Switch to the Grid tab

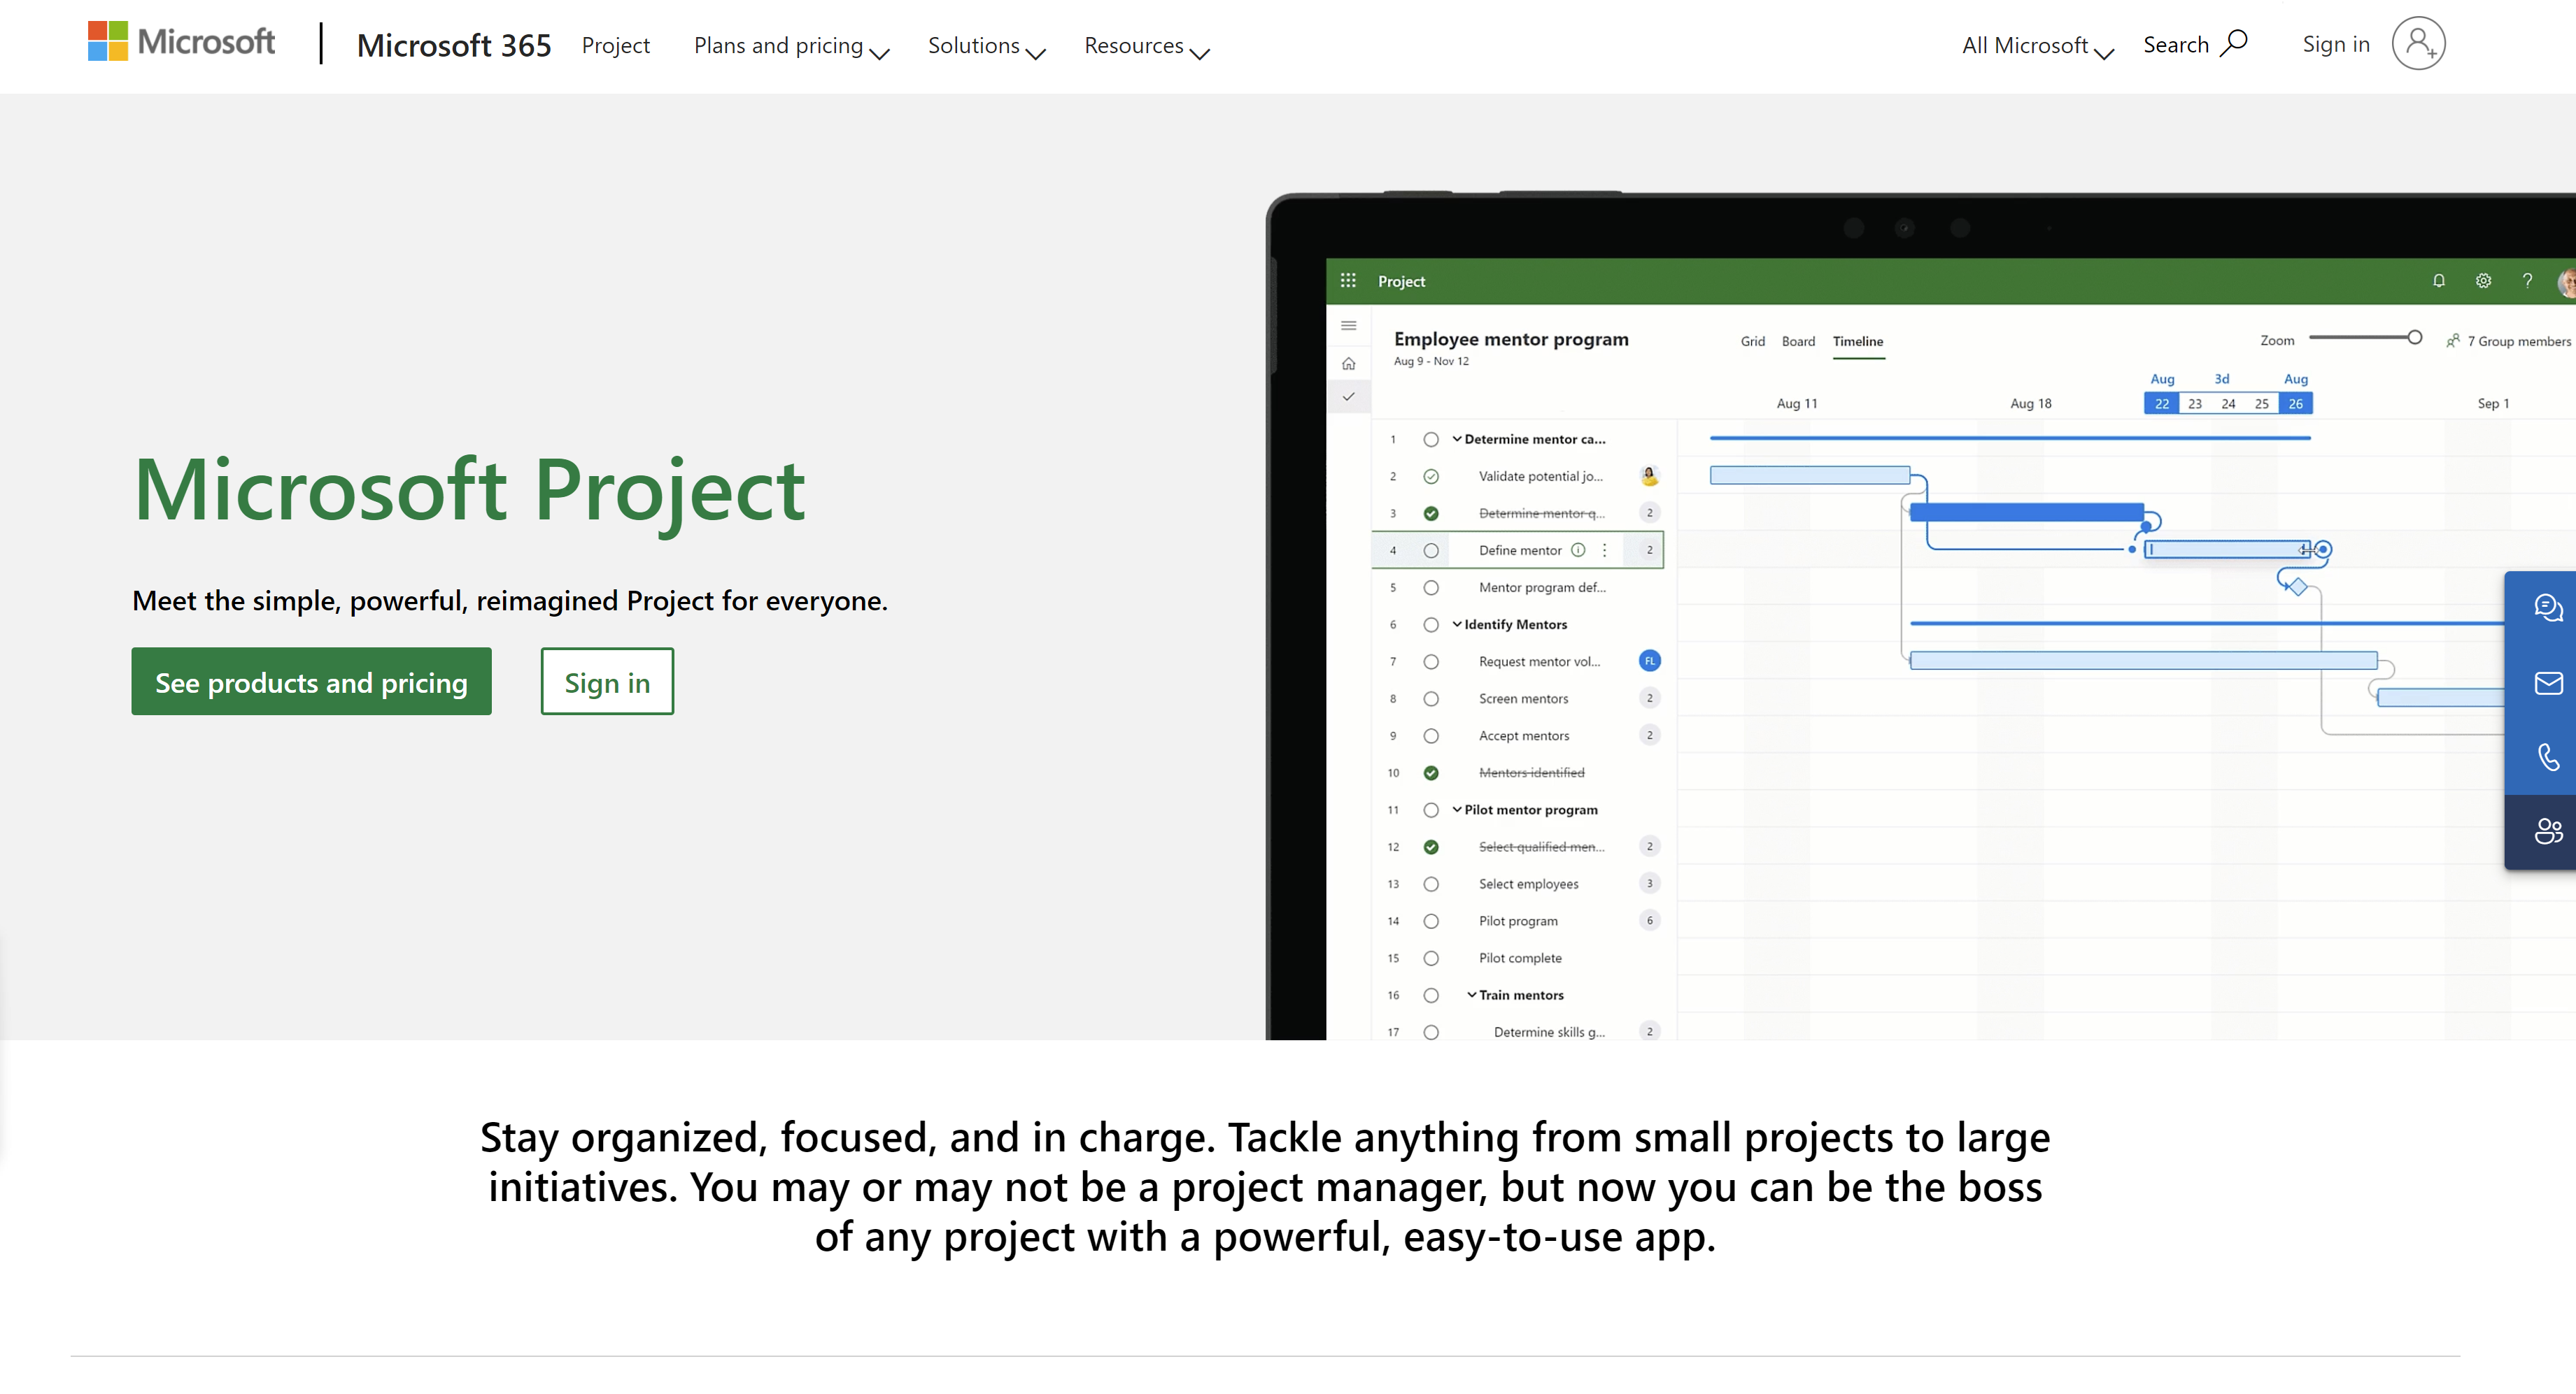[1752, 340]
